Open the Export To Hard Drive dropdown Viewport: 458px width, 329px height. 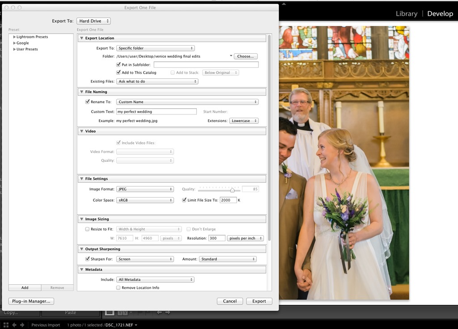click(x=93, y=21)
